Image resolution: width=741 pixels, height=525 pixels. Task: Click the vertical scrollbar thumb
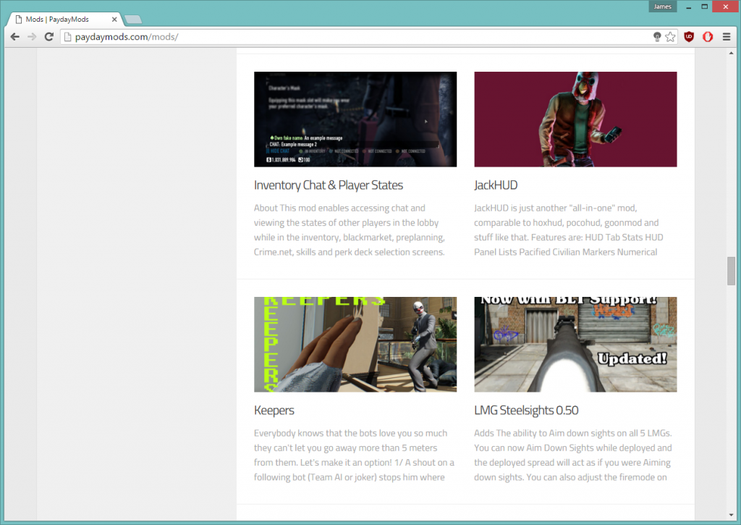(731, 271)
